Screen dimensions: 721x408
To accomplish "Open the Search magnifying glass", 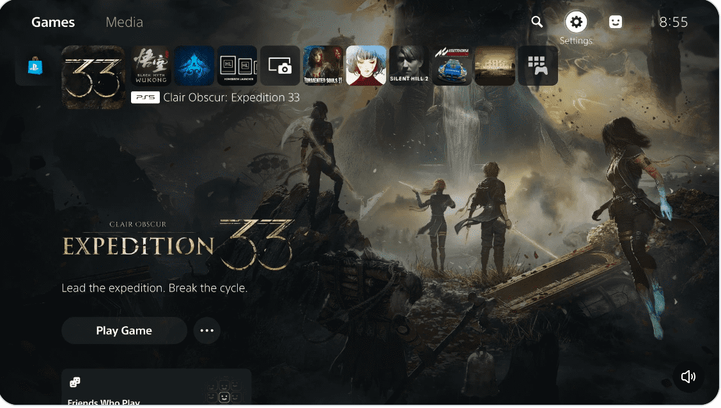I will coord(537,22).
